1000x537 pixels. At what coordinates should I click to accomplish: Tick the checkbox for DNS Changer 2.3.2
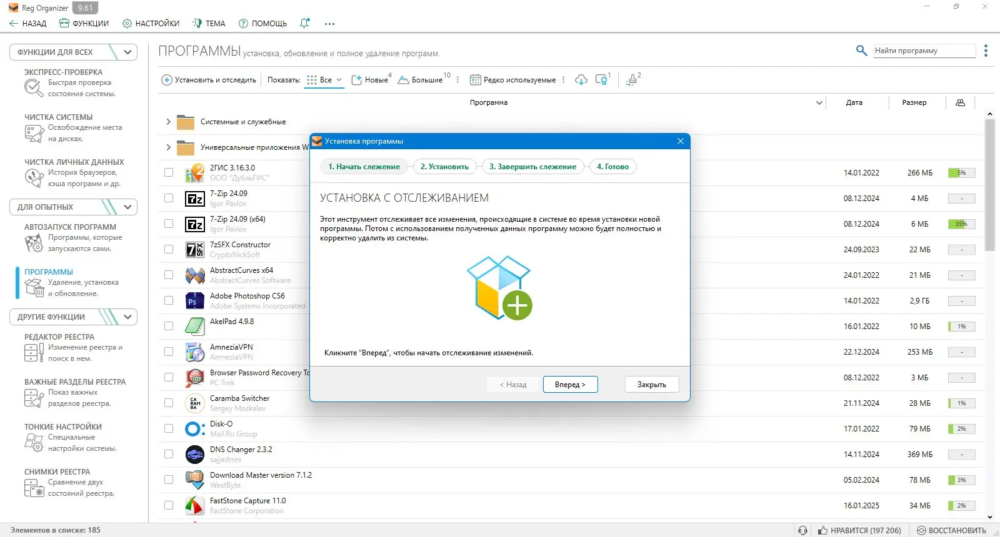click(169, 454)
